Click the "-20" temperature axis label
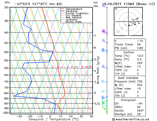 tap(29, 116)
